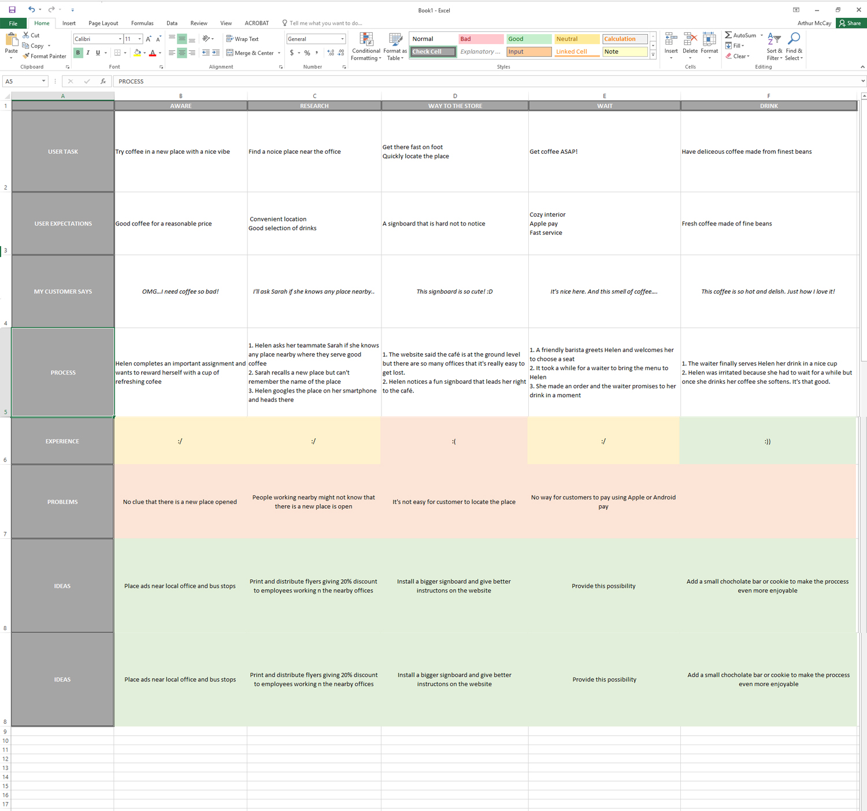Toggle Bold formatting
Screen dimensions: 867x811
(x=78, y=53)
